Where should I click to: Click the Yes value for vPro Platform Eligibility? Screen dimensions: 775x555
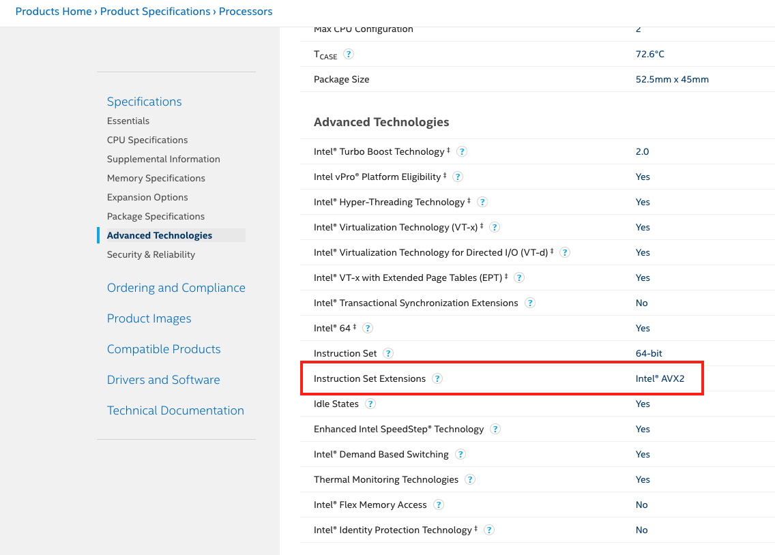643,177
